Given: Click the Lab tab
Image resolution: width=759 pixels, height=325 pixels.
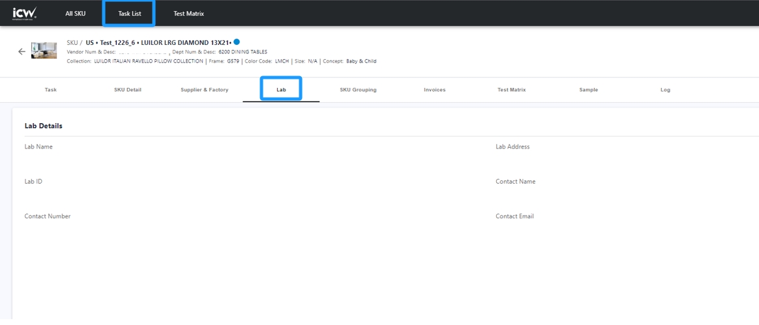Looking at the screenshot, I should click(x=281, y=90).
